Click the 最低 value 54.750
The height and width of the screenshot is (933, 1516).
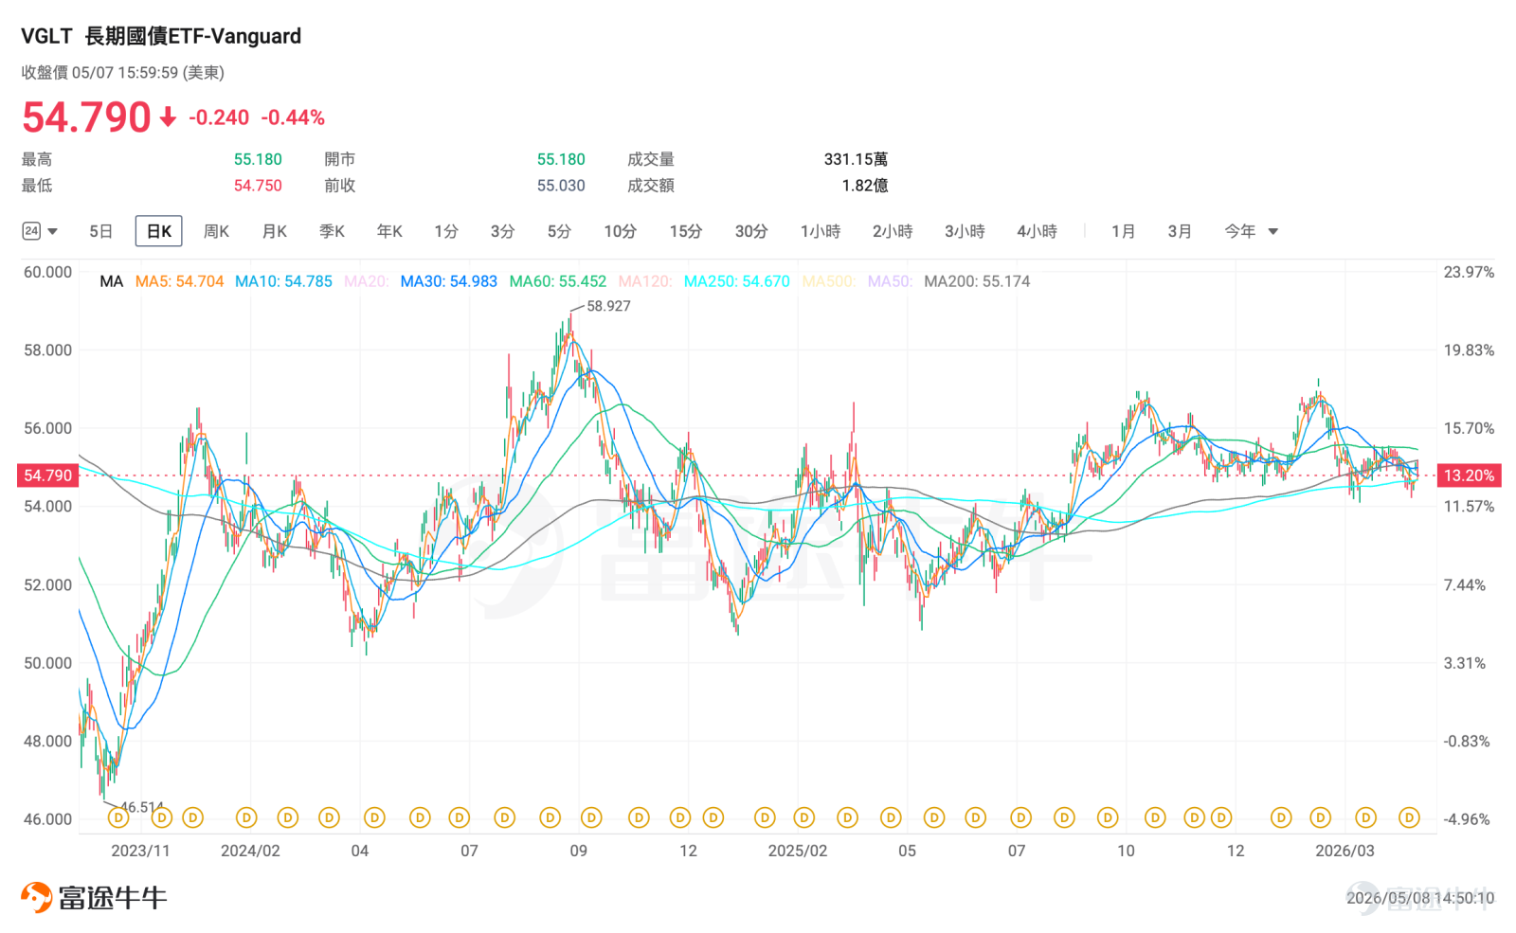click(x=258, y=186)
